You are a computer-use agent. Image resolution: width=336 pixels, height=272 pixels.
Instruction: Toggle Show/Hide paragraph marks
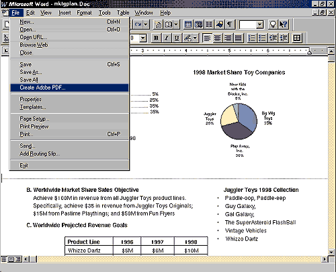click(230, 24)
